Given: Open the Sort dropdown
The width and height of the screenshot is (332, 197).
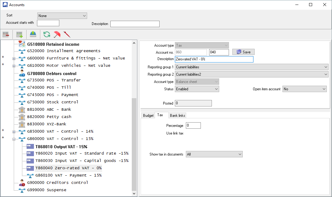Looking at the screenshot, I should pyautogui.click(x=62, y=16).
